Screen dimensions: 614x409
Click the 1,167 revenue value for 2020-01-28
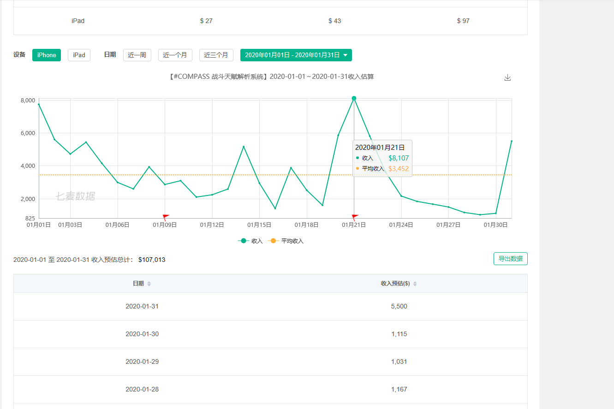(399, 390)
